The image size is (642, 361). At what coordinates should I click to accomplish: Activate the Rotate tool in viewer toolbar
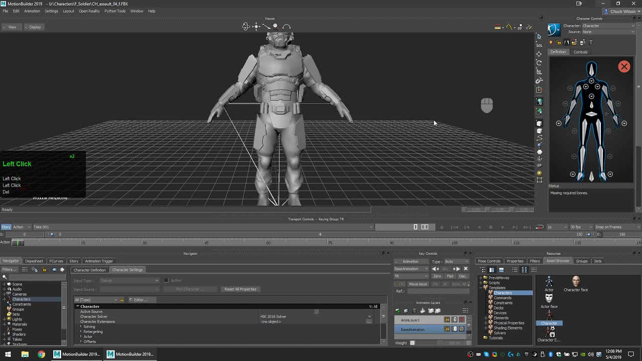click(539, 63)
